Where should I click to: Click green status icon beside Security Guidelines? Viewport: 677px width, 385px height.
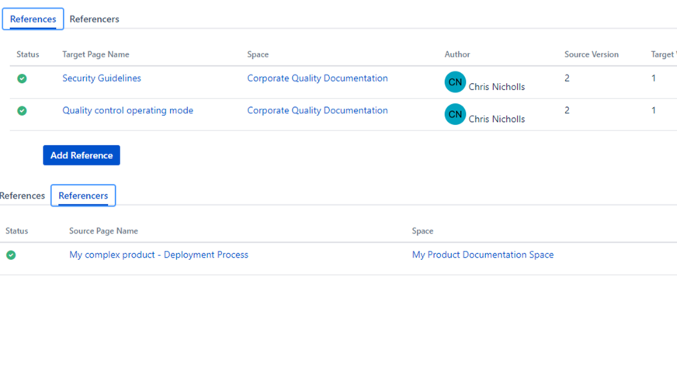[22, 78]
